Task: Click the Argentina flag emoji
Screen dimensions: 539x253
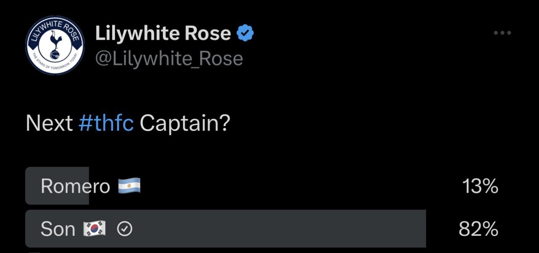Action: 129,186
